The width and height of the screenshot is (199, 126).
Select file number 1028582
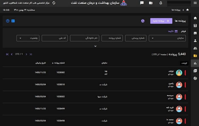coord(61,72)
